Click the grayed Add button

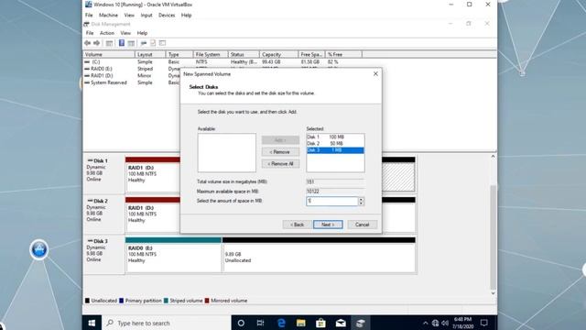(x=280, y=140)
